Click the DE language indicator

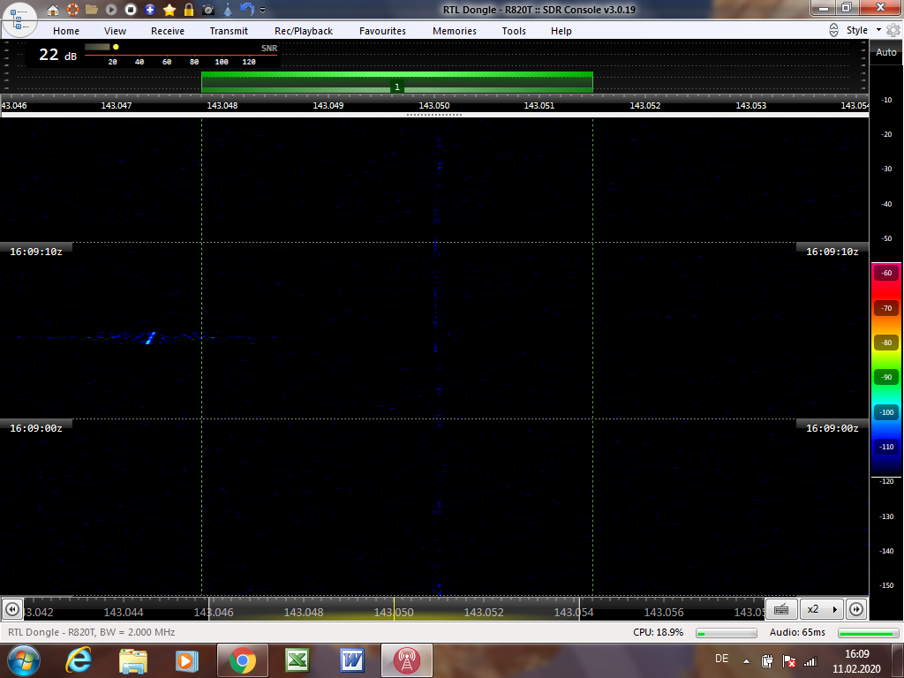(x=721, y=659)
